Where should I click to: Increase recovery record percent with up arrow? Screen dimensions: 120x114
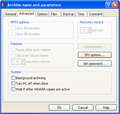pos(89,29)
